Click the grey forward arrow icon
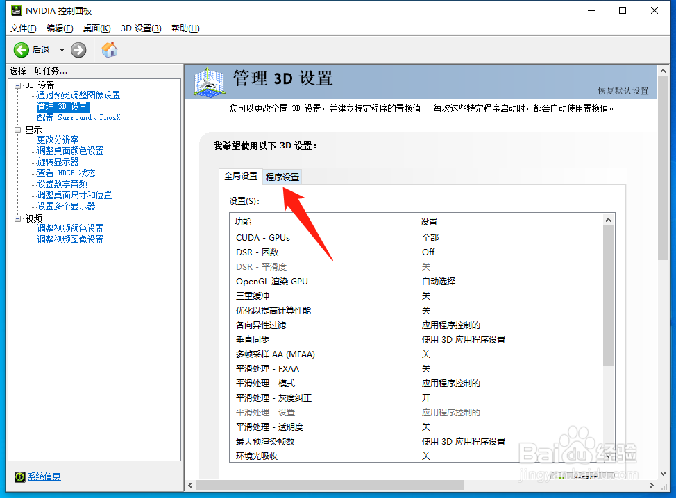Screen dimensions: 676x498 coord(78,50)
